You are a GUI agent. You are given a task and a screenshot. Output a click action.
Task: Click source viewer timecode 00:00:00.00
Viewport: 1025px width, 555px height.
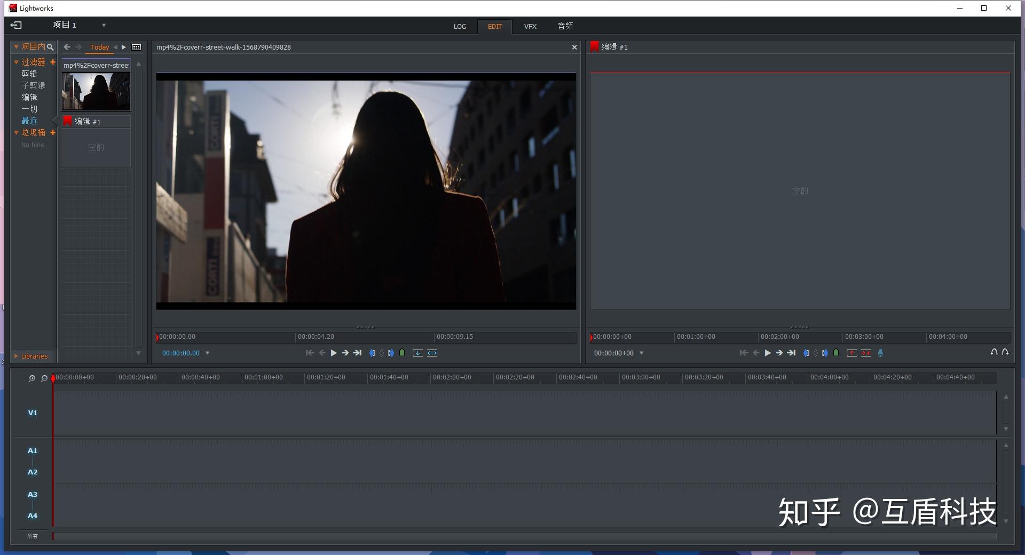tap(181, 353)
